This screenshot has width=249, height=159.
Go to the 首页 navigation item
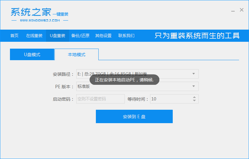tap(14, 36)
